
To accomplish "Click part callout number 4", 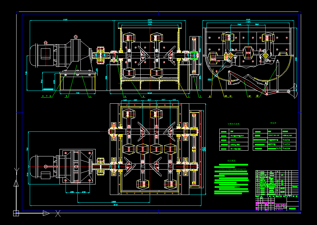I will pos(90,96).
